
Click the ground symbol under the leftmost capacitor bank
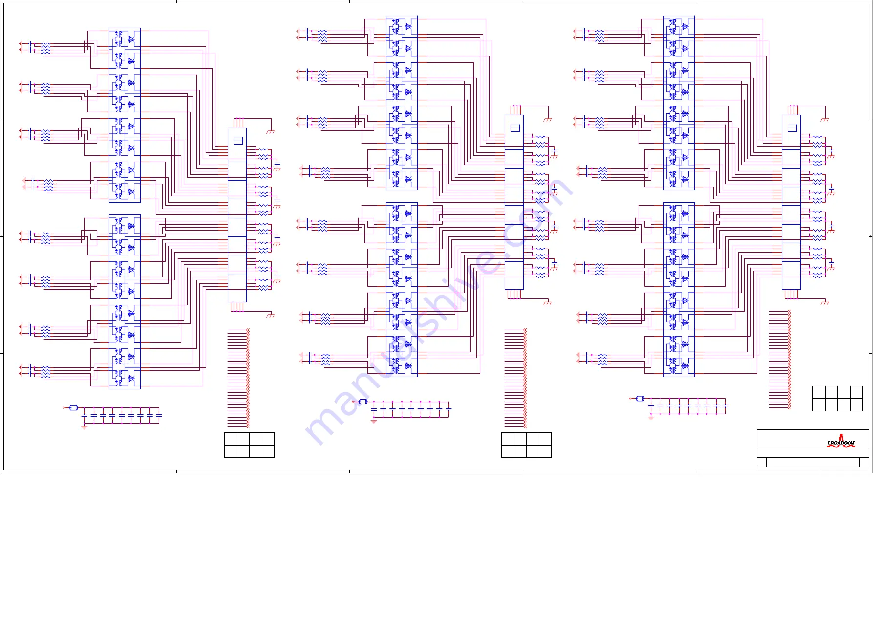coord(84,427)
